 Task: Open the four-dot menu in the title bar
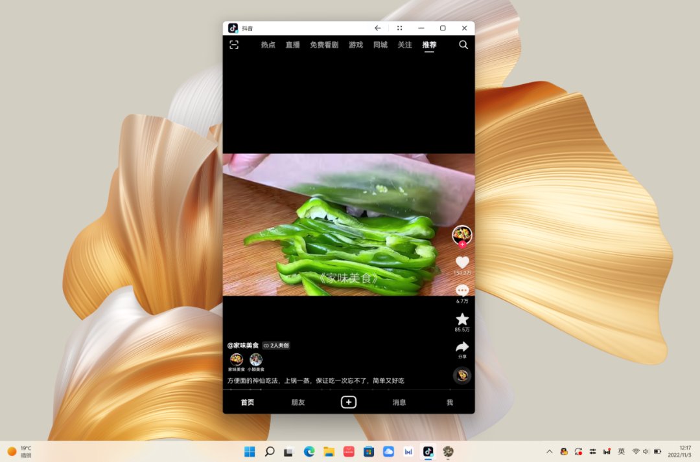399,28
